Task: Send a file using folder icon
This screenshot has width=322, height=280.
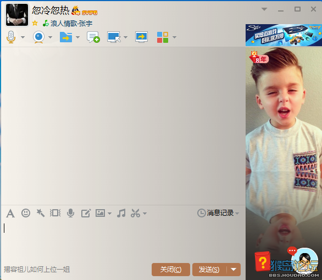Action: [66, 37]
